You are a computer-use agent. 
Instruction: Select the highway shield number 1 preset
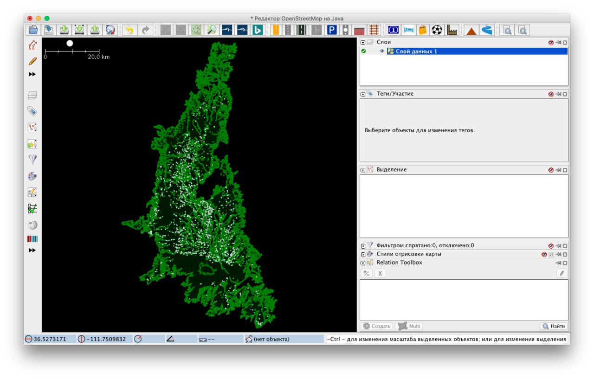coord(393,30)
